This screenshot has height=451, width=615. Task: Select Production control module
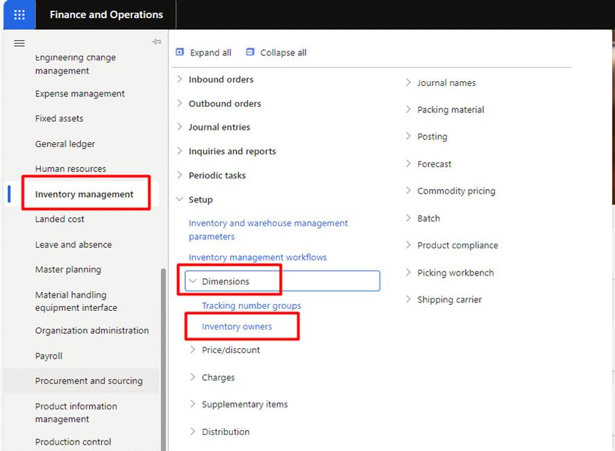pos(73,442)
